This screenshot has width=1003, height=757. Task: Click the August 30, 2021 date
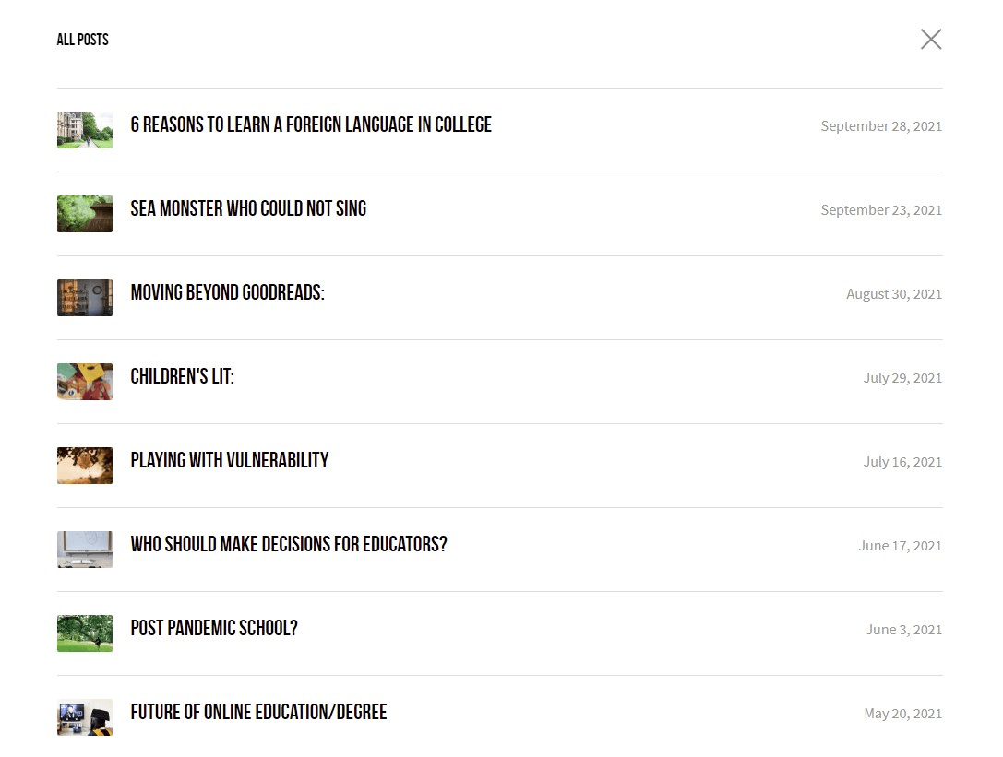pos(894,294)
